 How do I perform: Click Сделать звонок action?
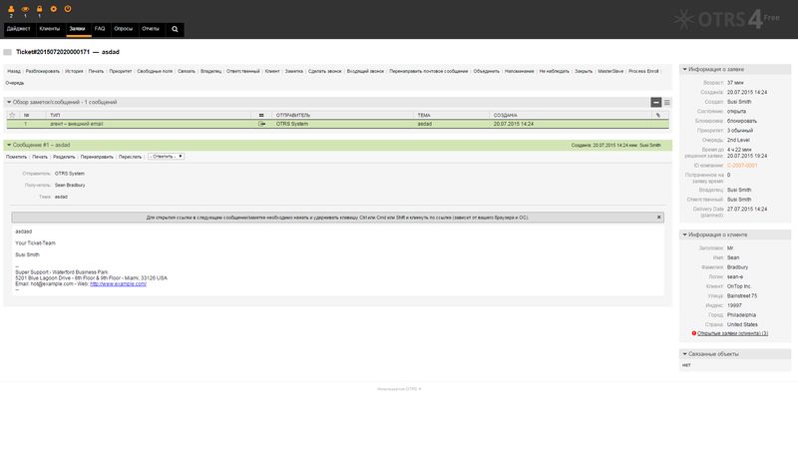[x=325, y=71]
